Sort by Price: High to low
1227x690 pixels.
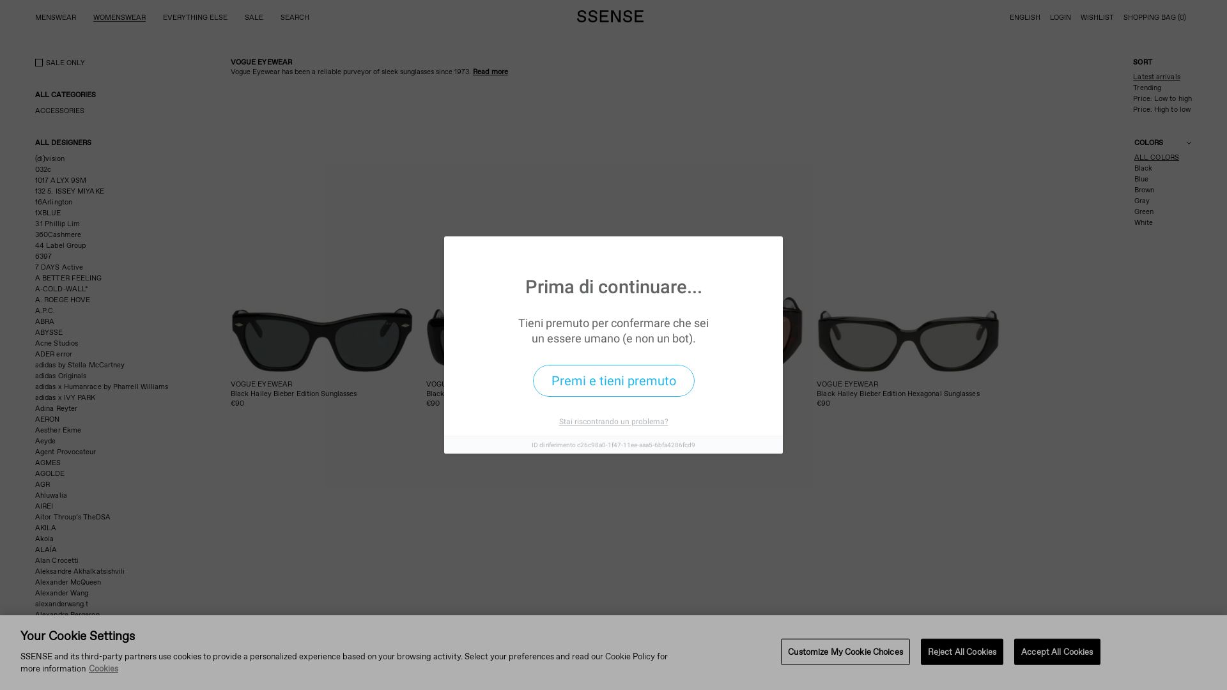(x=1162, y=109)
